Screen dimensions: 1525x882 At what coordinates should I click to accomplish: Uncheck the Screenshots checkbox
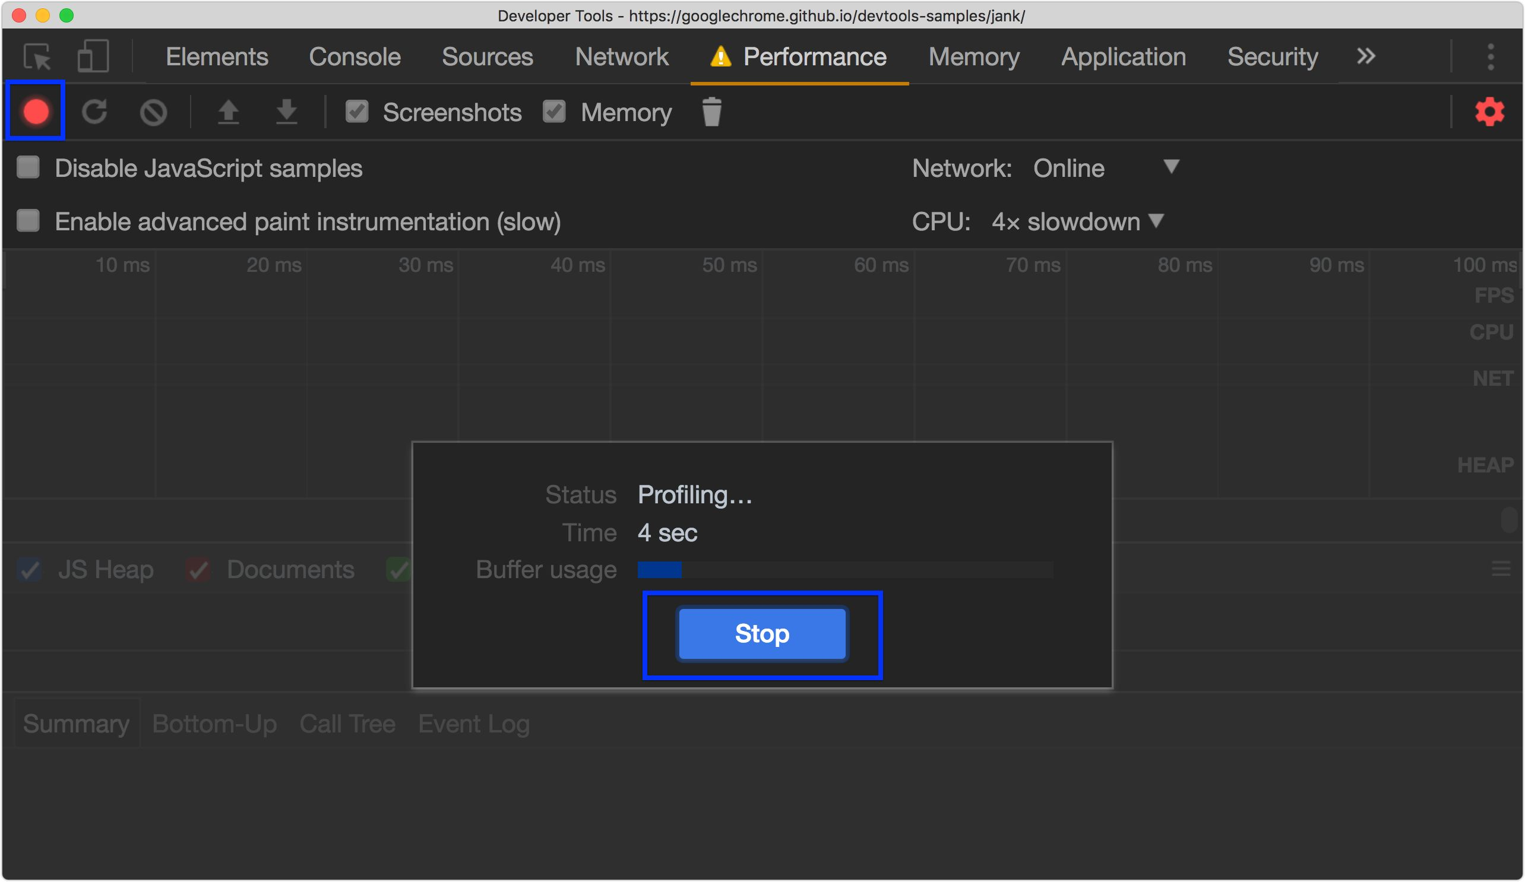[356, 112]
